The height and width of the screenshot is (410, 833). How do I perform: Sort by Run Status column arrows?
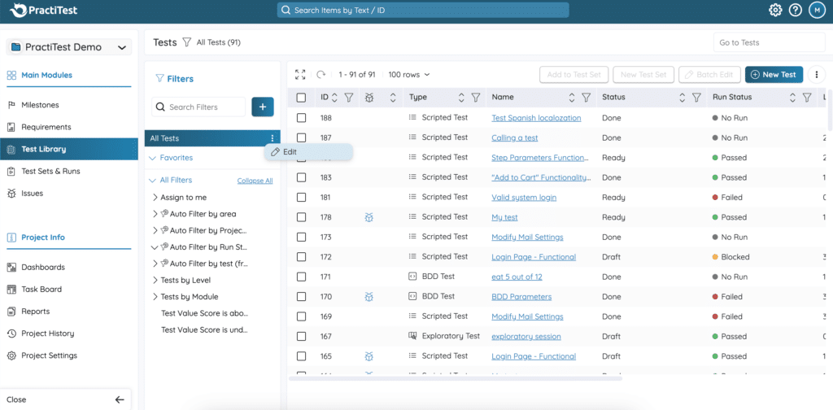(x=792, y=97)
